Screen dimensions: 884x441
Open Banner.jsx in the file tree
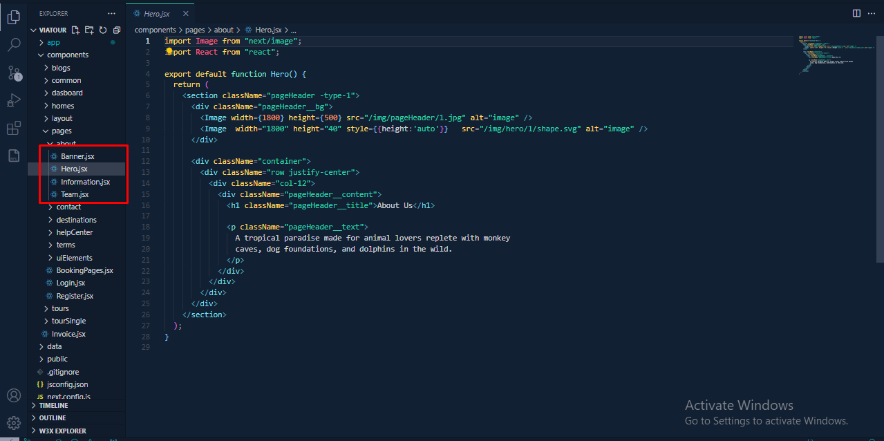tap(77, 156)
